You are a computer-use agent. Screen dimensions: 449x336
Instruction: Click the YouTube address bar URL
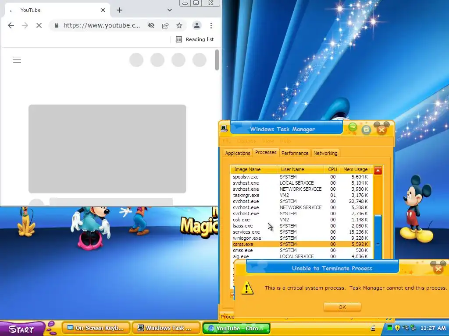[x=102, y=25]
